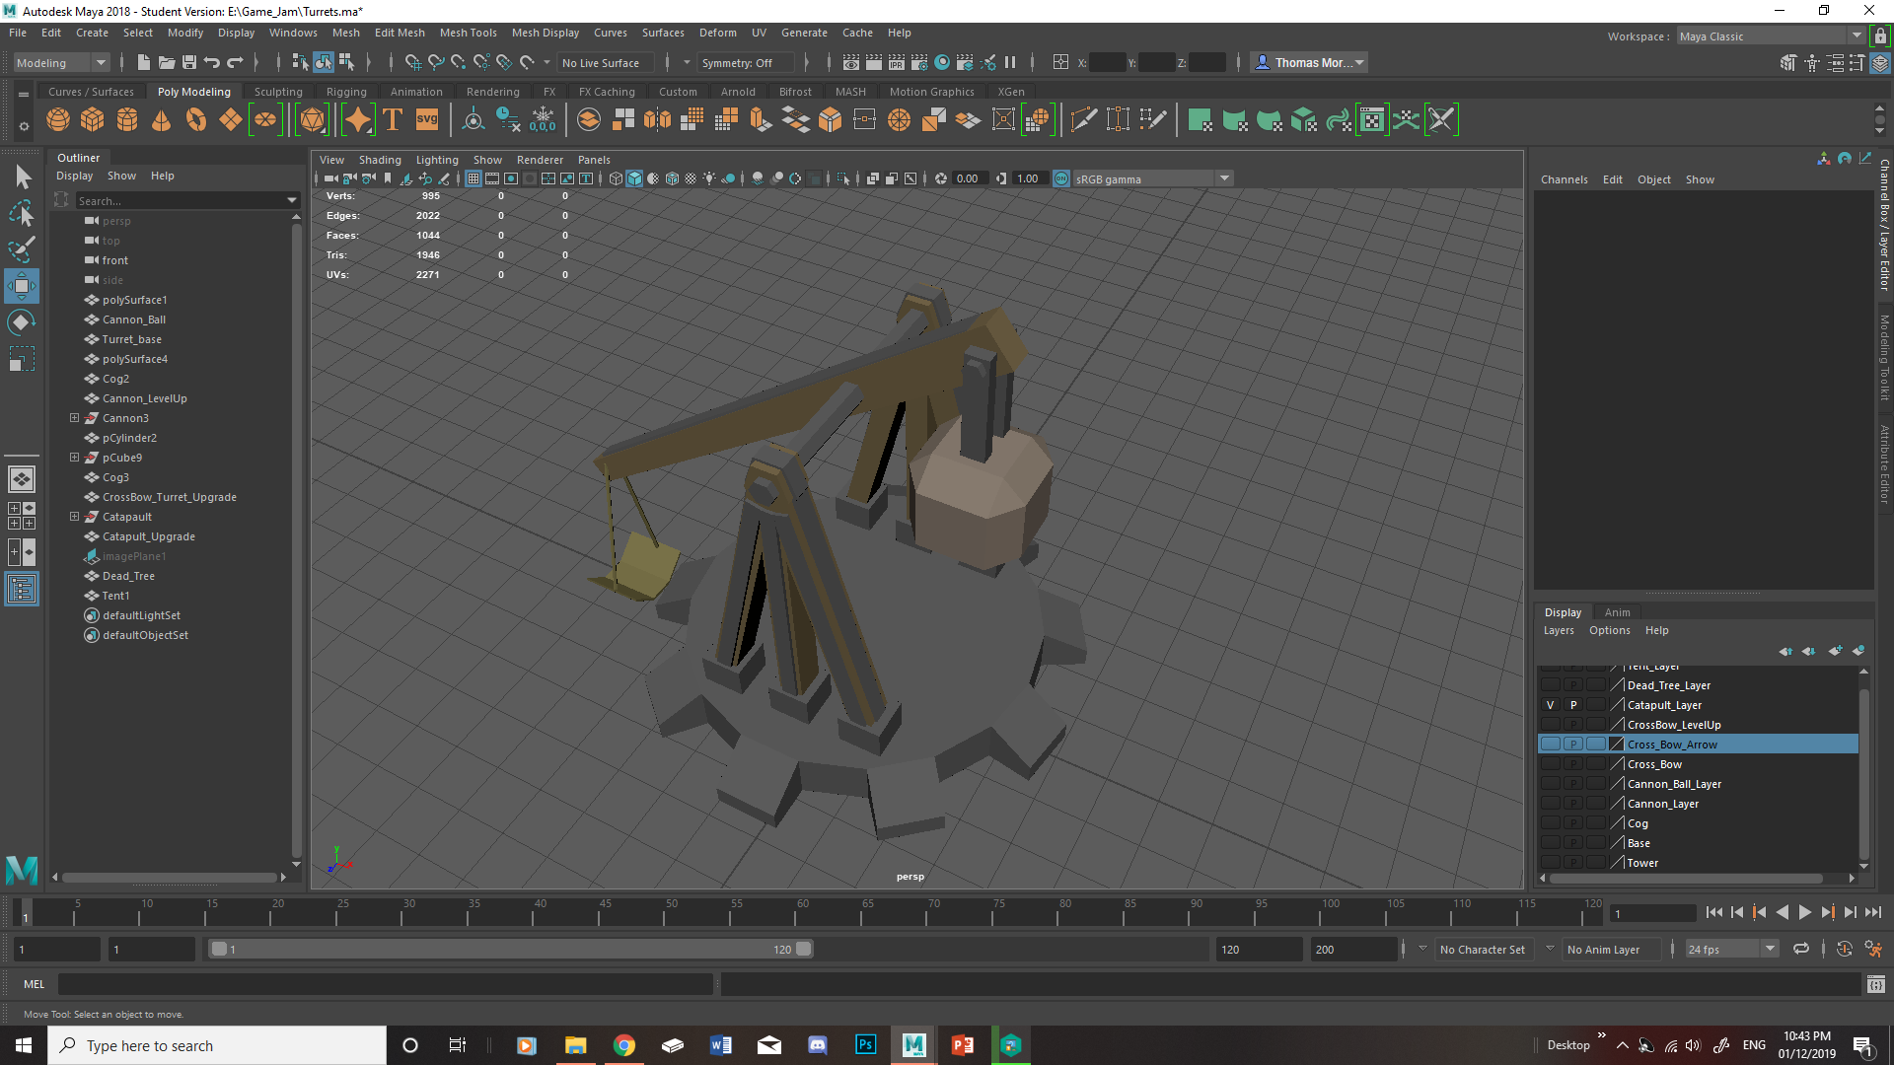Click the playback range slider bar

[x=511, y=949]
